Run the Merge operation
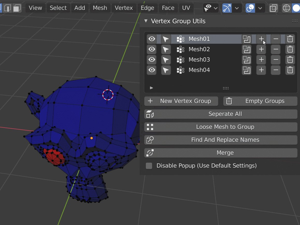 pos(225,153)
